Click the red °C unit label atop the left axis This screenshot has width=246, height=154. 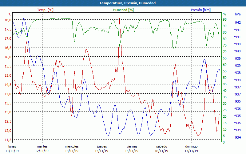[x=10, y=14]
